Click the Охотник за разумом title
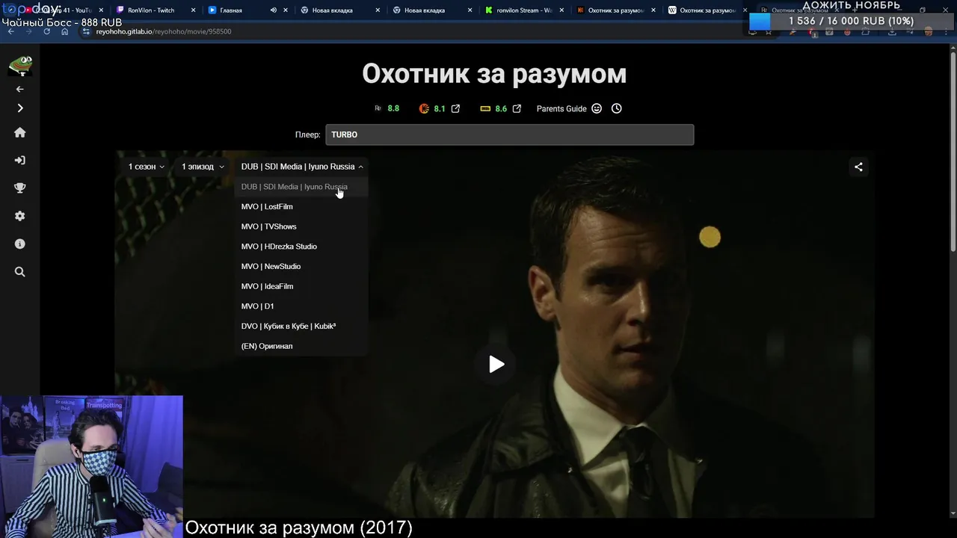Image resolution: width=957 pixels, height=538 pixels. click(494, 73)
